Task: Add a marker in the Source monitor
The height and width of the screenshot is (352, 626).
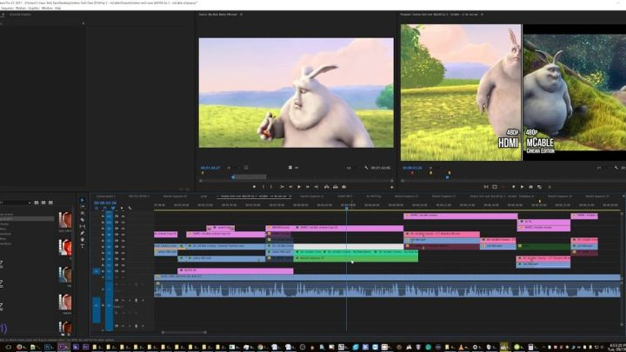Action: tap(254, 187)
